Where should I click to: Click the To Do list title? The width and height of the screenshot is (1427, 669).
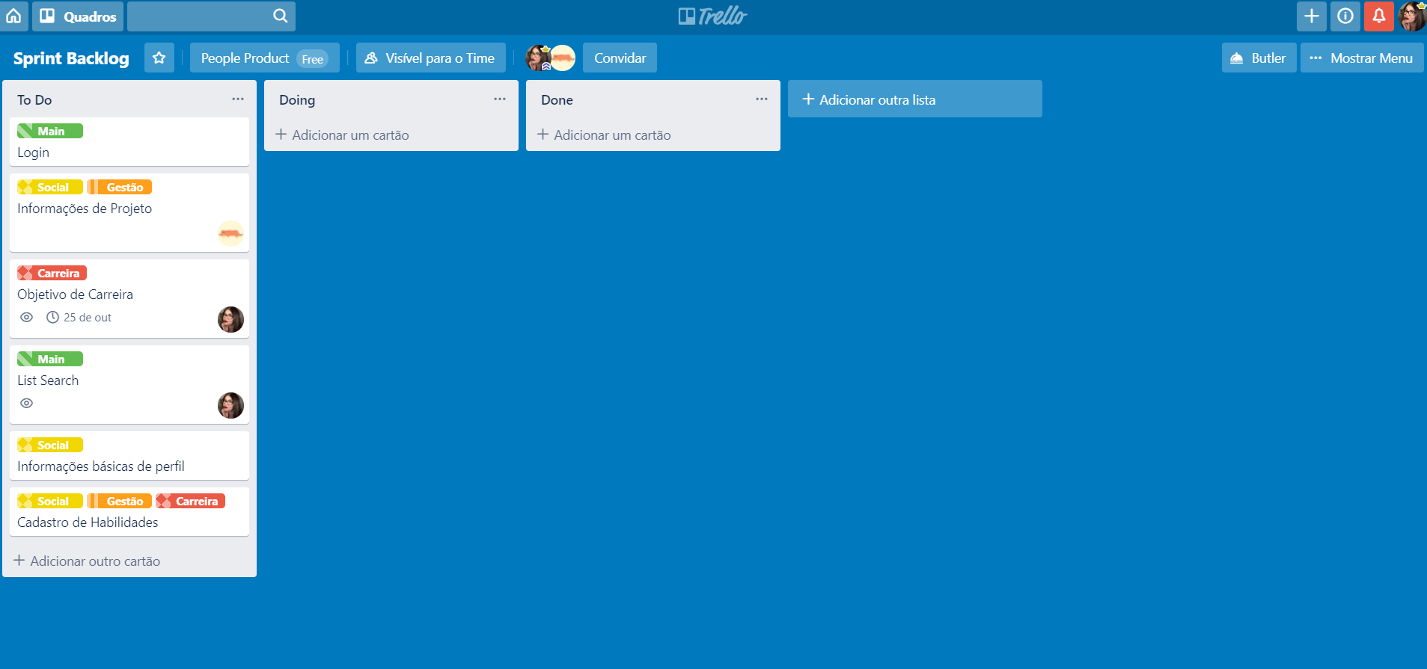(x=34, y=100)
